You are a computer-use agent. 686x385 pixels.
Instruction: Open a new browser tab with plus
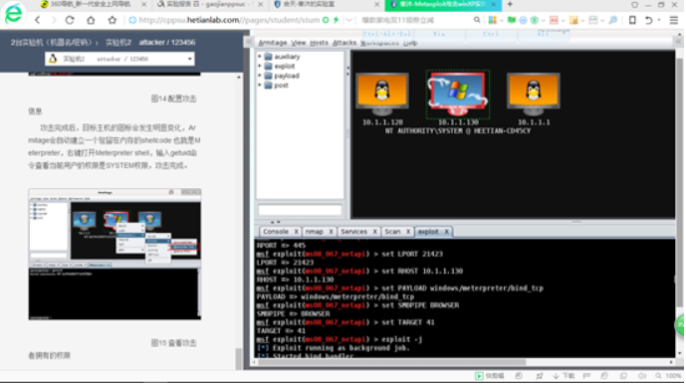pyautogui.click(x=510, y=4)
